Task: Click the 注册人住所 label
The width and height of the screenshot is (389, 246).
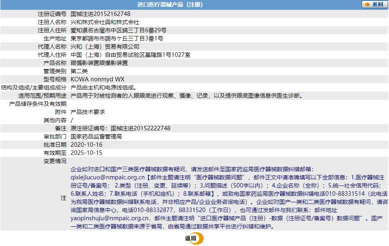Action: [52, 30]
